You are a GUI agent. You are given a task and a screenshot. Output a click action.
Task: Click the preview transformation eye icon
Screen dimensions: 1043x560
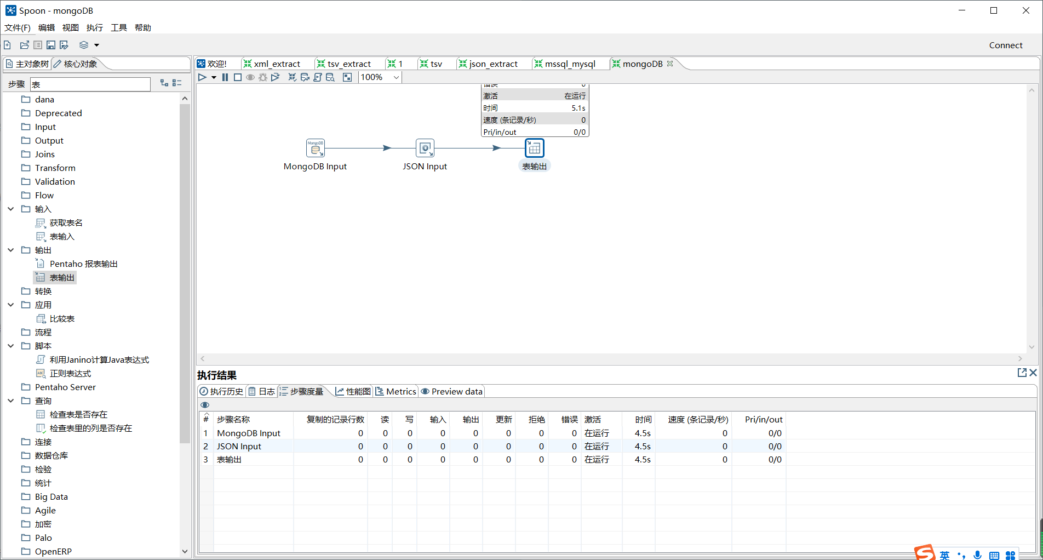pos(250,77)
